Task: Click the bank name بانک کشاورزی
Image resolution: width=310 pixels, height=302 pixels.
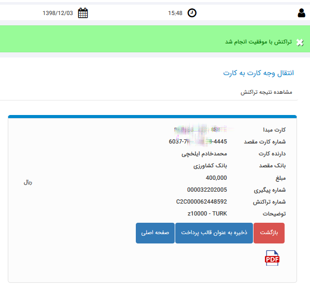Action: click(x=210, y=166)
